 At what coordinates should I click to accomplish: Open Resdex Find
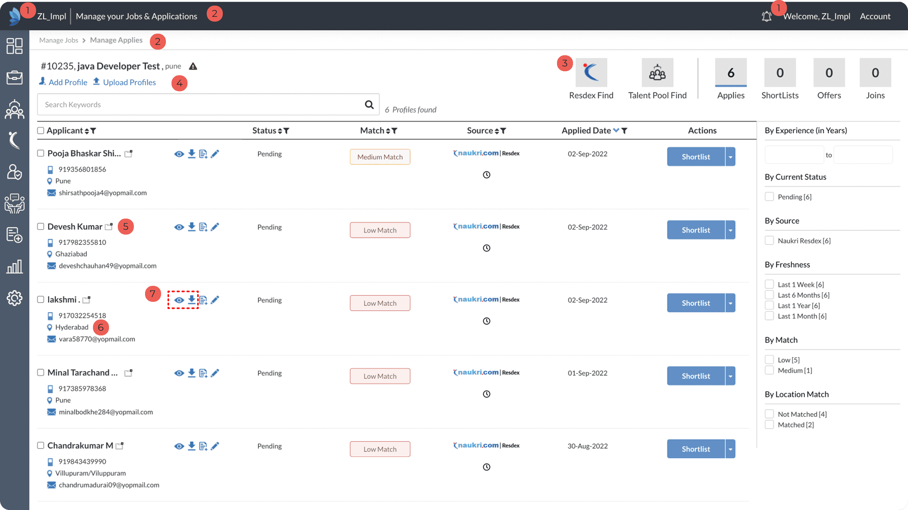pyautogui.click(x=591, y=73)
